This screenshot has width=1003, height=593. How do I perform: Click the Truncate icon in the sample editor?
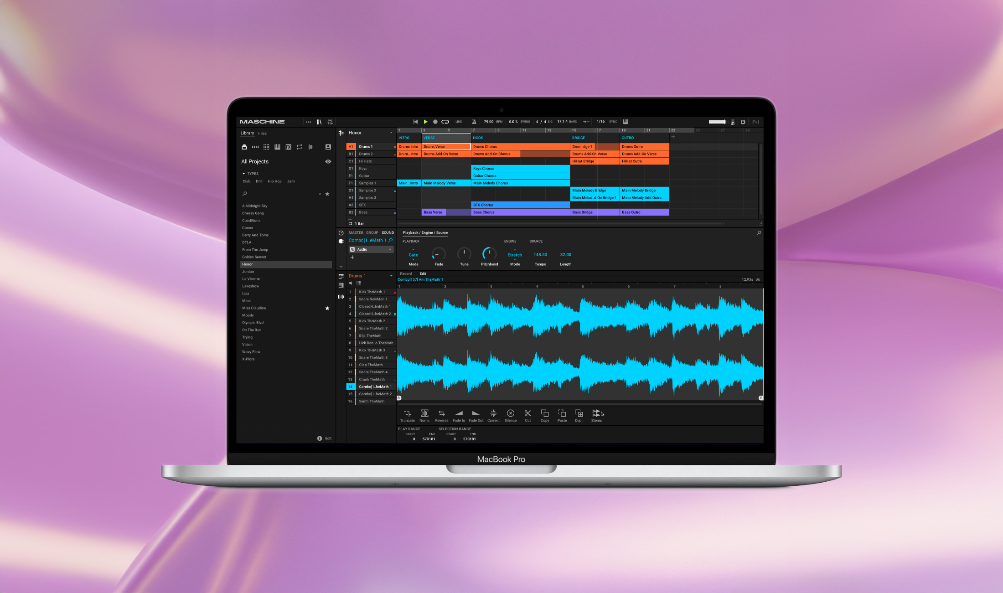407,413
